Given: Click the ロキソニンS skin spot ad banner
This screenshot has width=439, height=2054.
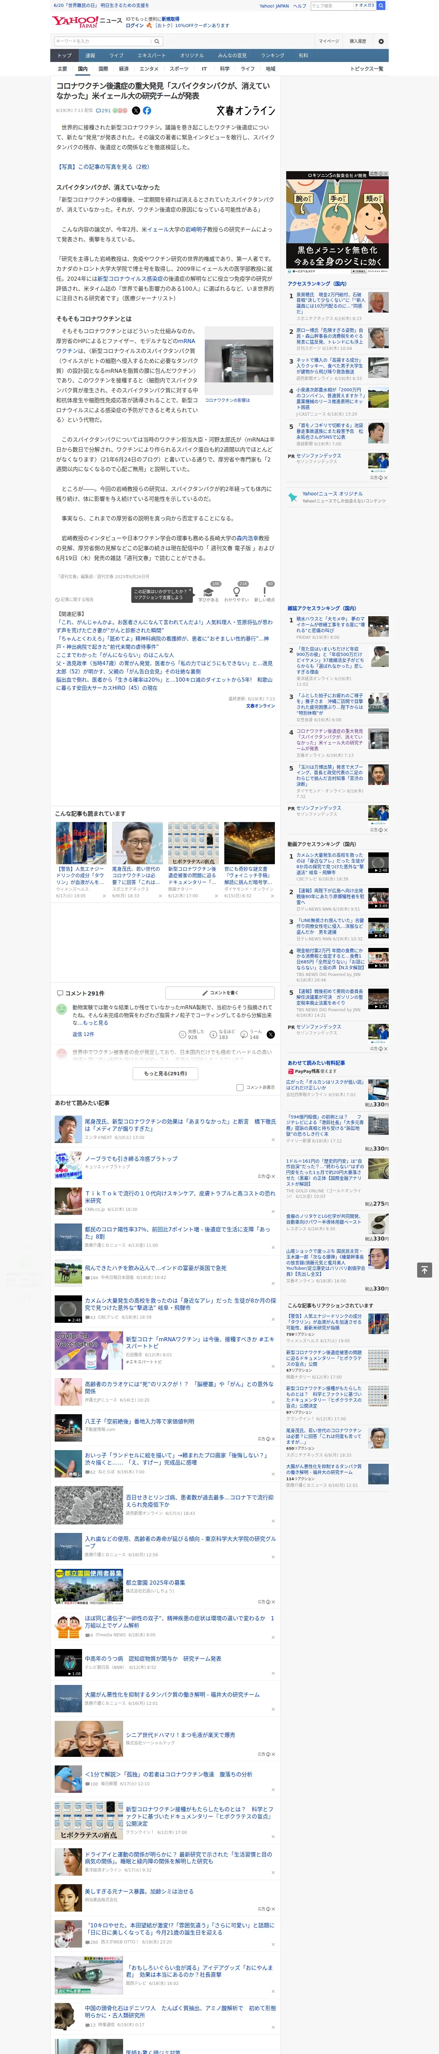Looking at the screenshot, I should [338, 223].
